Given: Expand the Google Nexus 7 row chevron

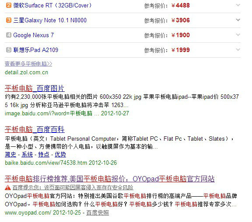Looking at the screenshot, I should [x=238, y=35].
